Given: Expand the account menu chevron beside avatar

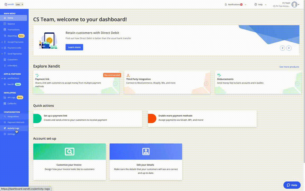Looking at the screenshot, I should pyautogui.click(x=299, y=5).
